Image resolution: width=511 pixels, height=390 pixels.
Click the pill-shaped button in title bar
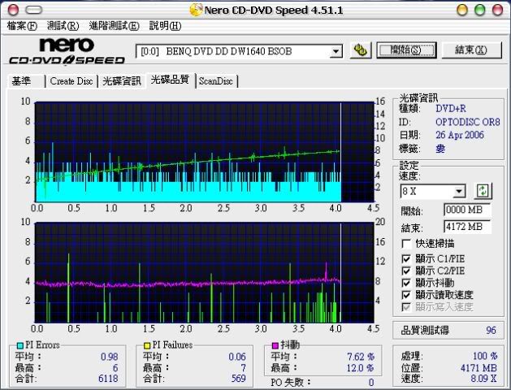33,10
